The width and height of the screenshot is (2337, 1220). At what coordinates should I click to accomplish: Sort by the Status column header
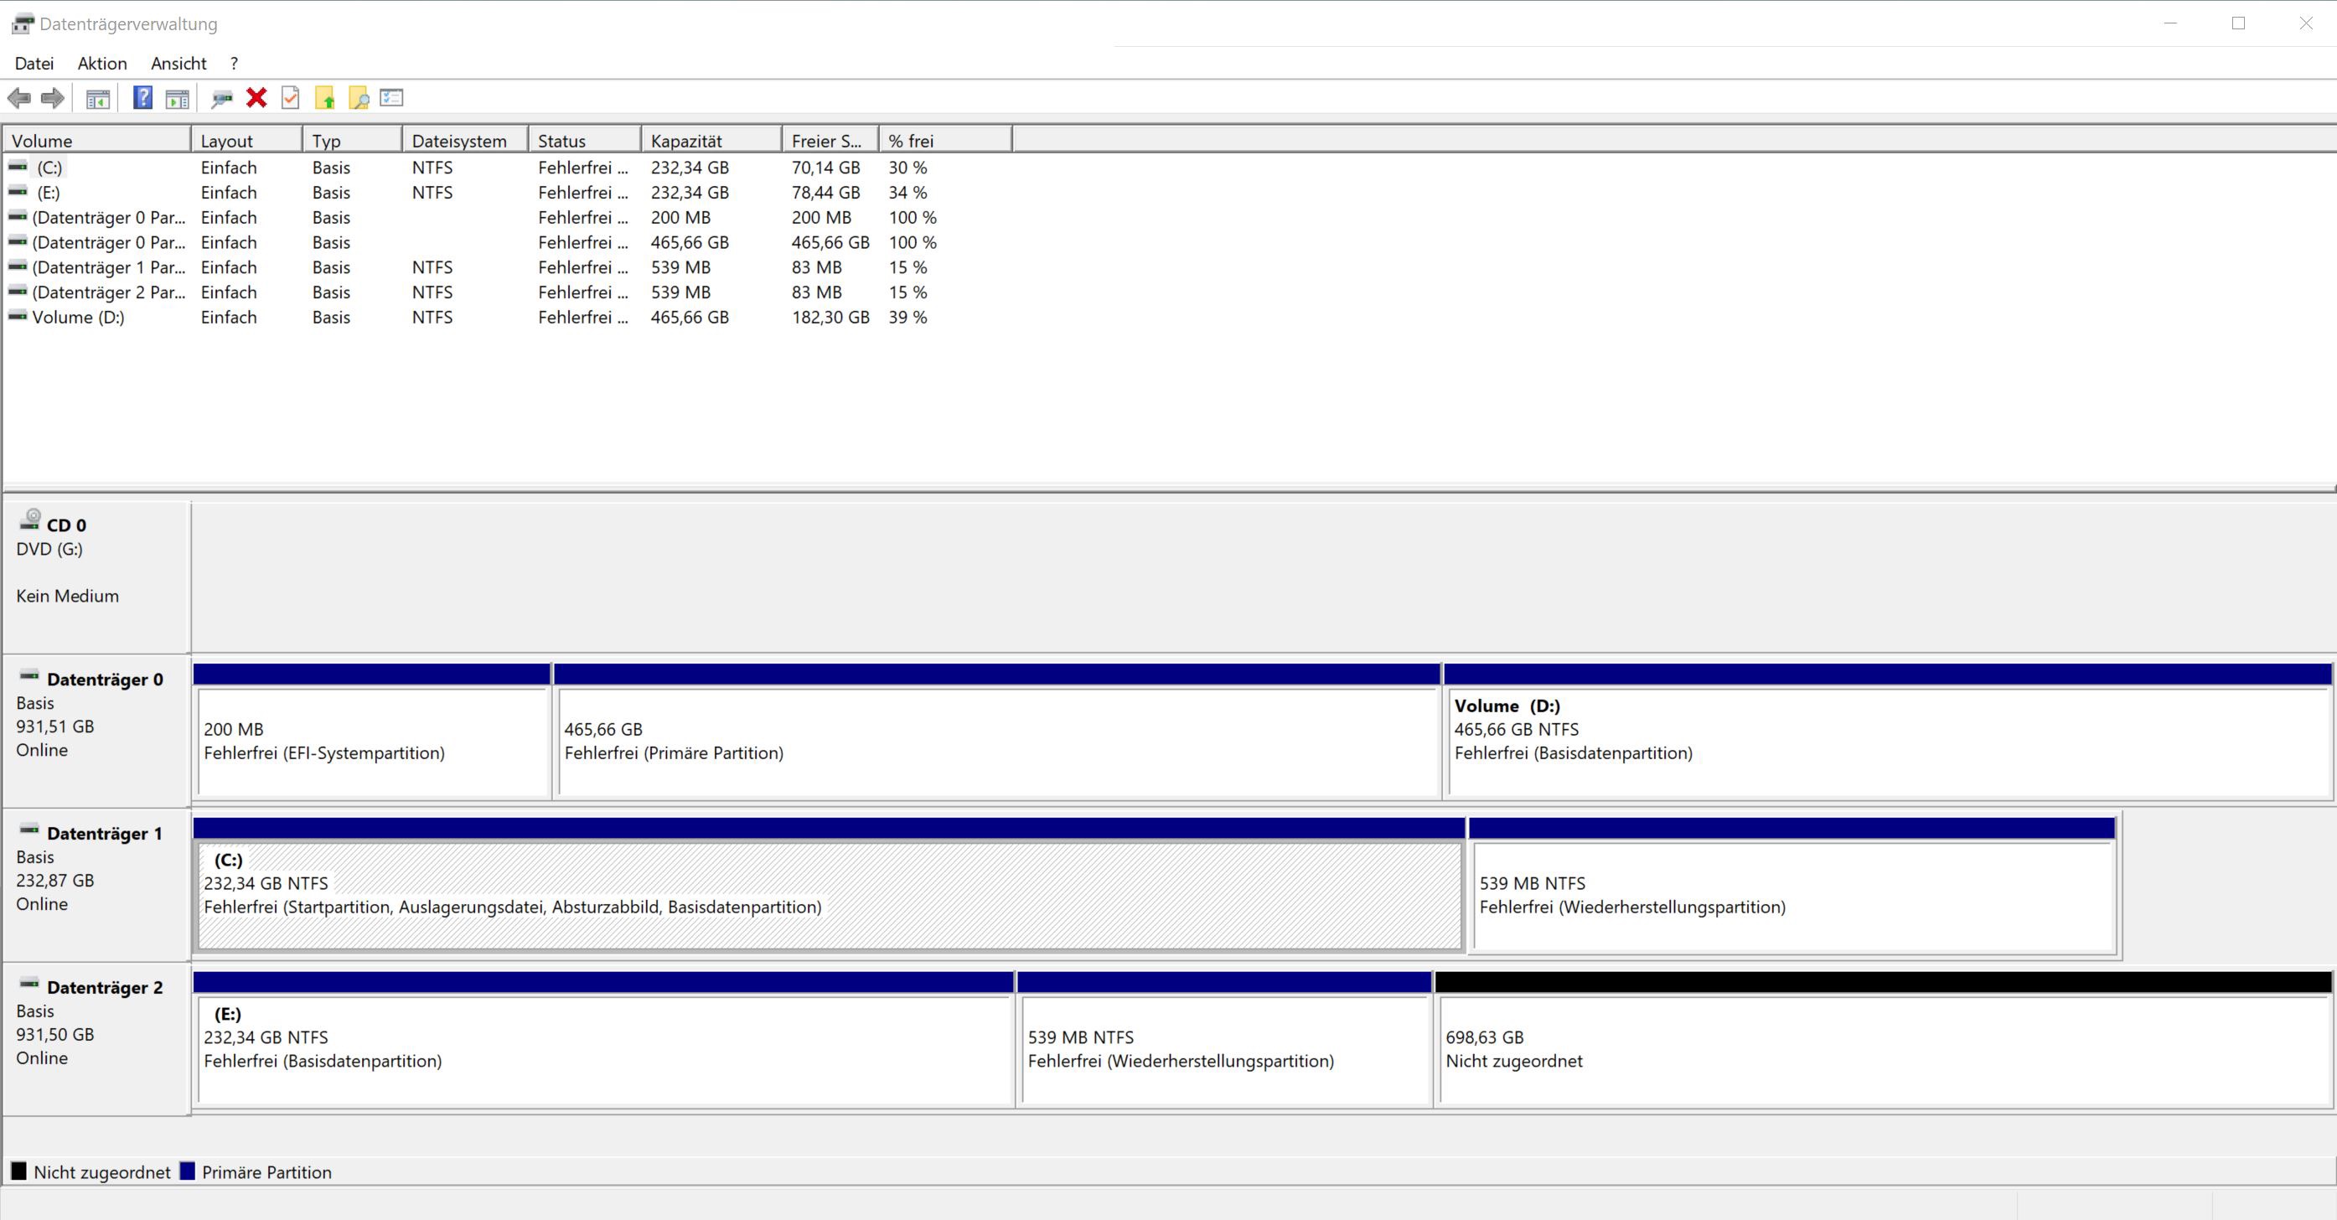point(585,141)
